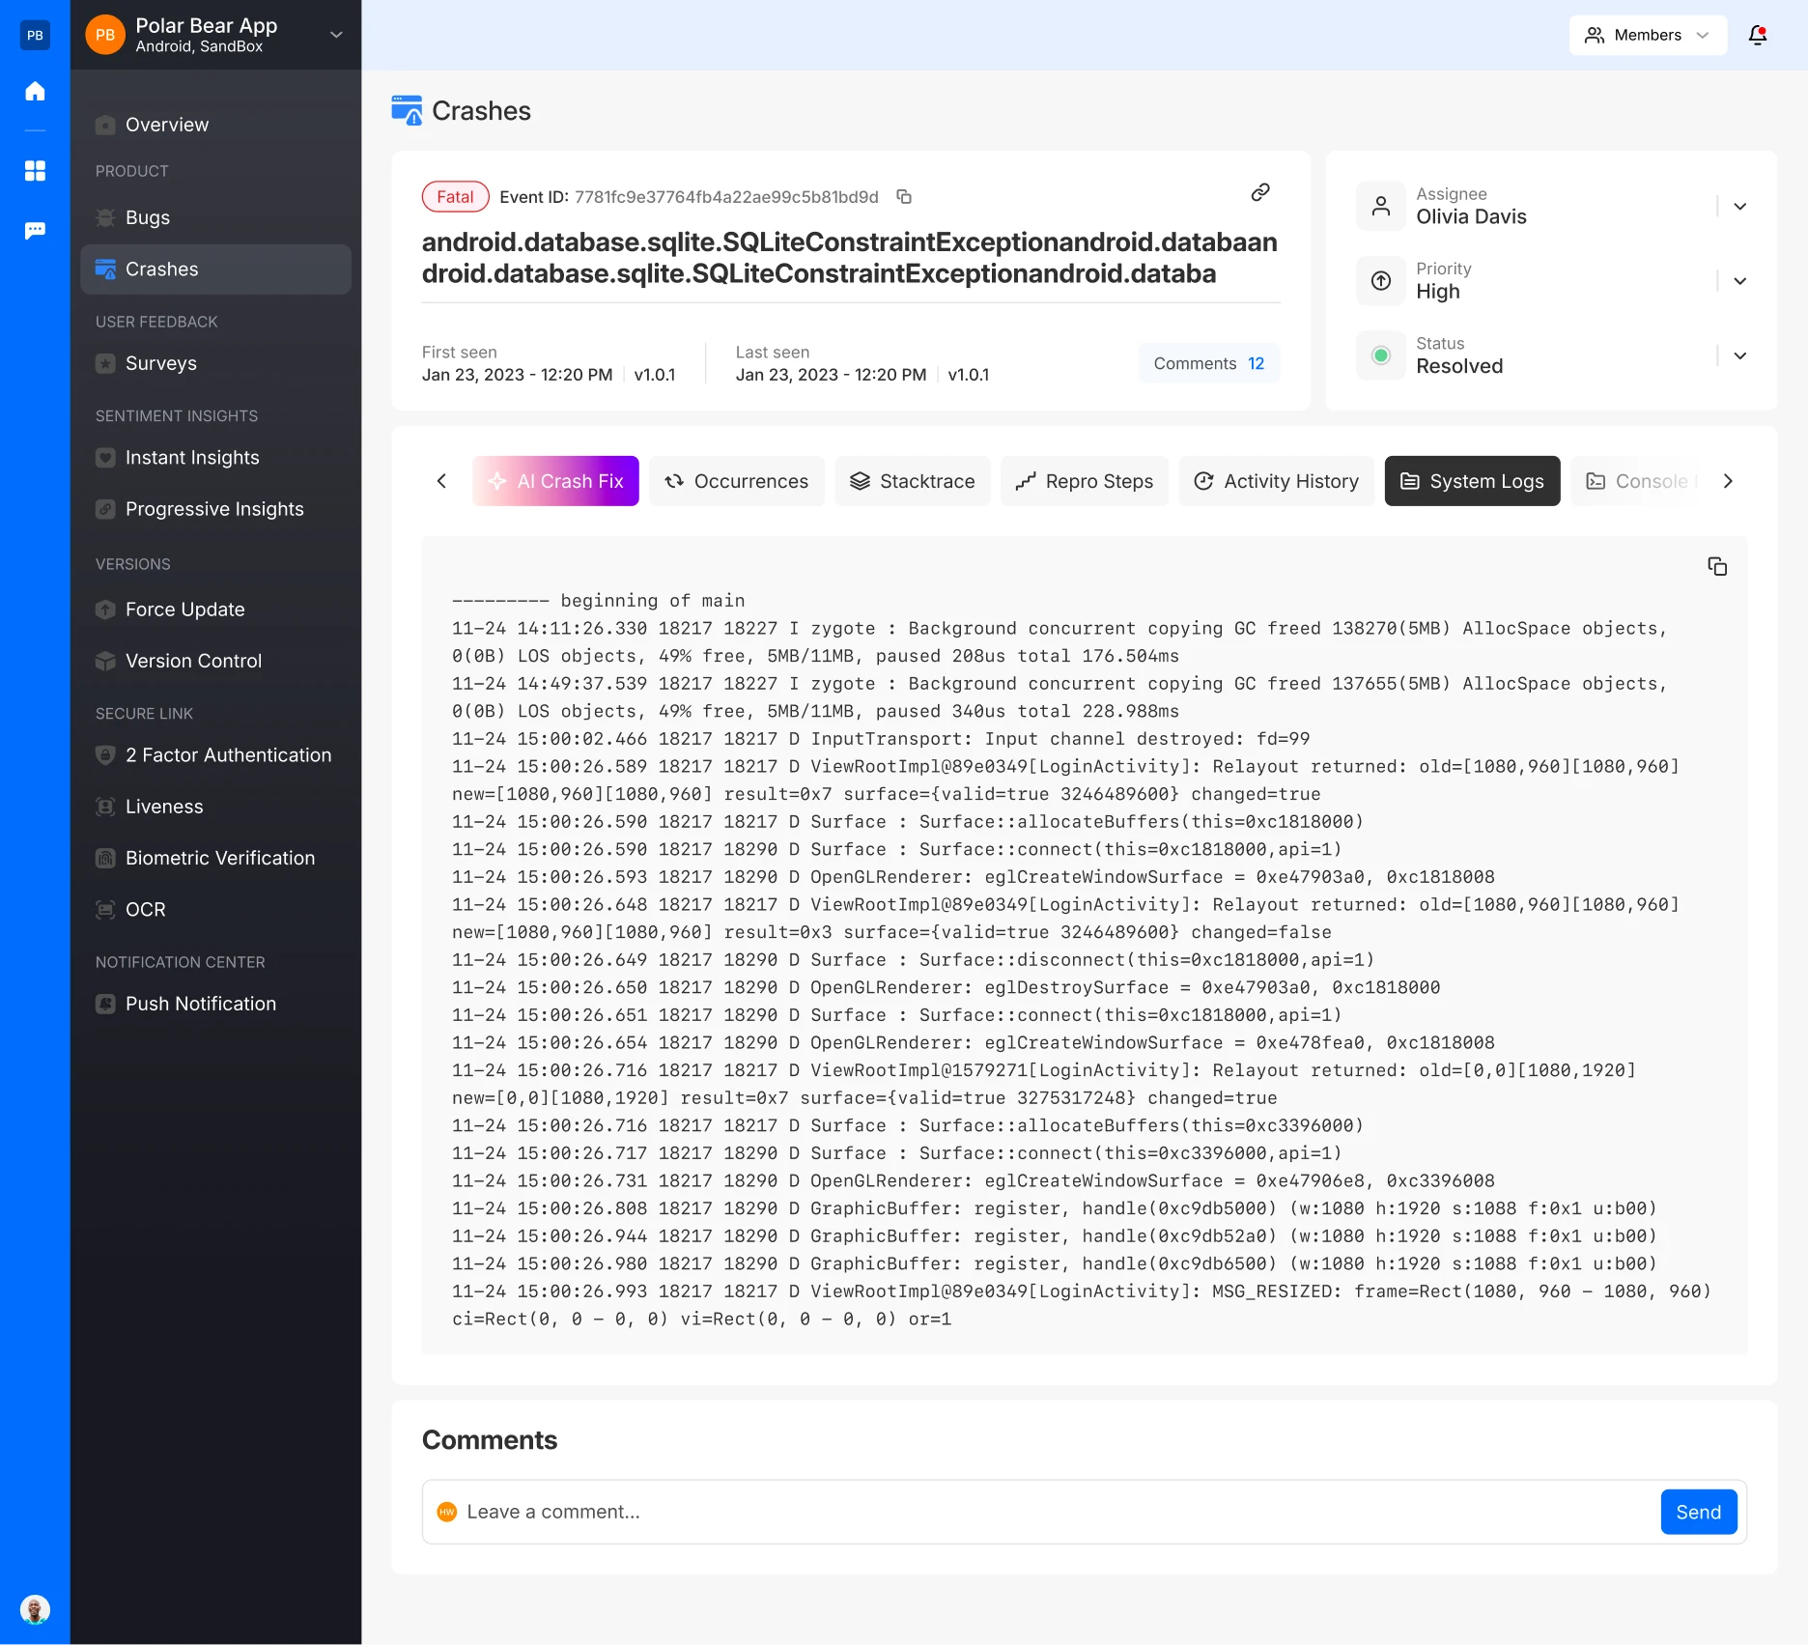Open the dashboard grid icon
This screenshot has height=1645, width=1808.
pyautogui.click(x=35, y=171)
